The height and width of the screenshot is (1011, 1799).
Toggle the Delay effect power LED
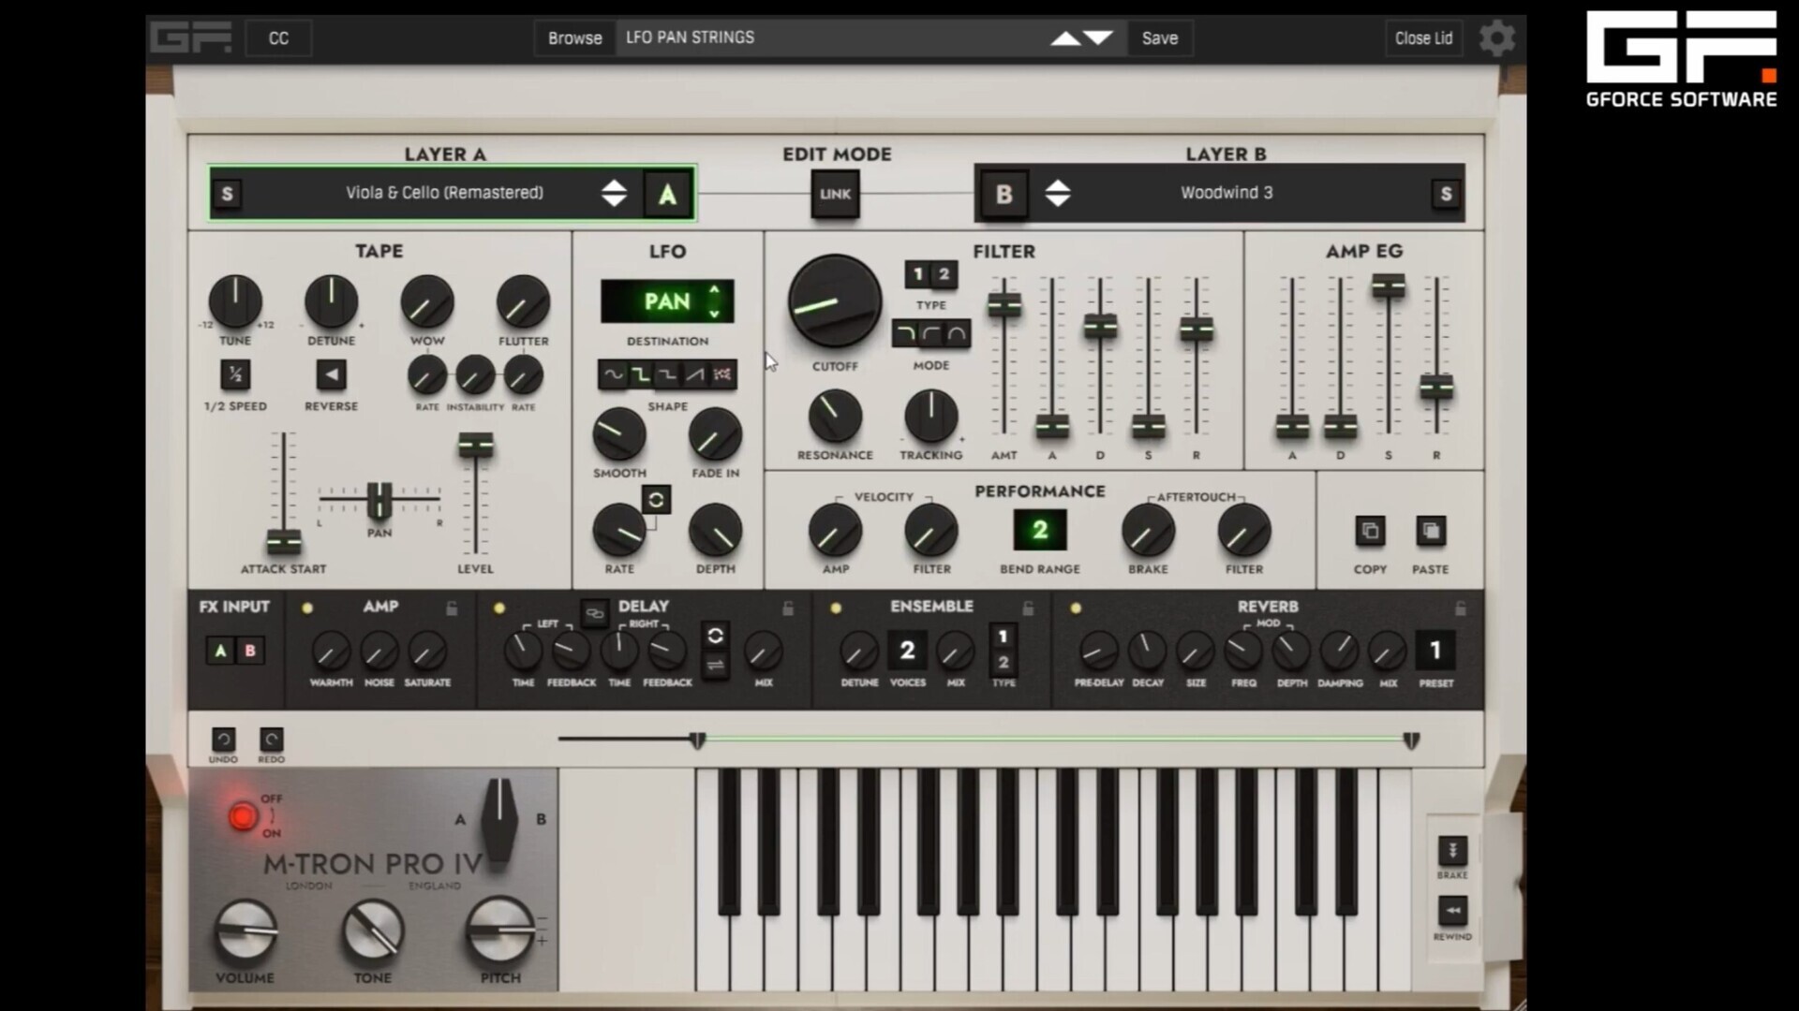click(x=499, y=608)
